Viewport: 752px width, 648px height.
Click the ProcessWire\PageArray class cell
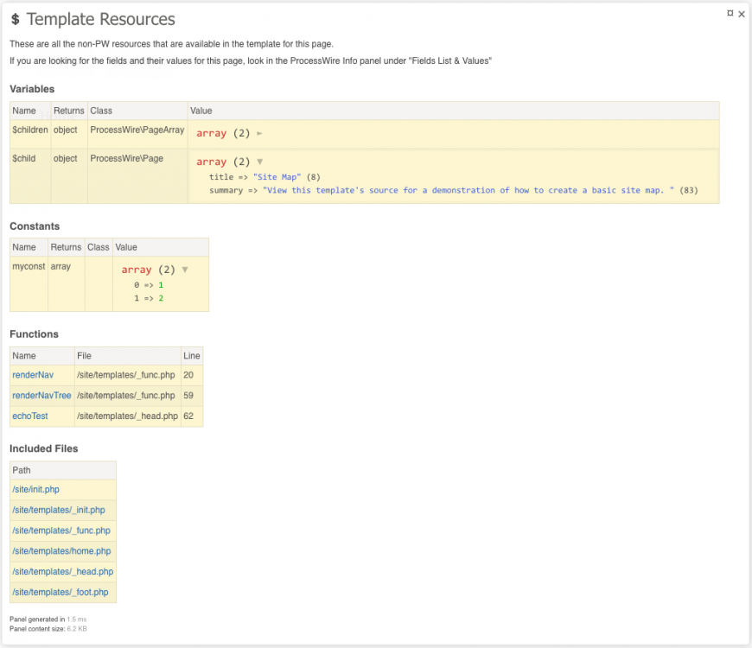137,130
